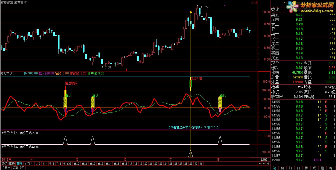Click the 另存为 button
Screen dimensions: 336x170
pos(29,164)
